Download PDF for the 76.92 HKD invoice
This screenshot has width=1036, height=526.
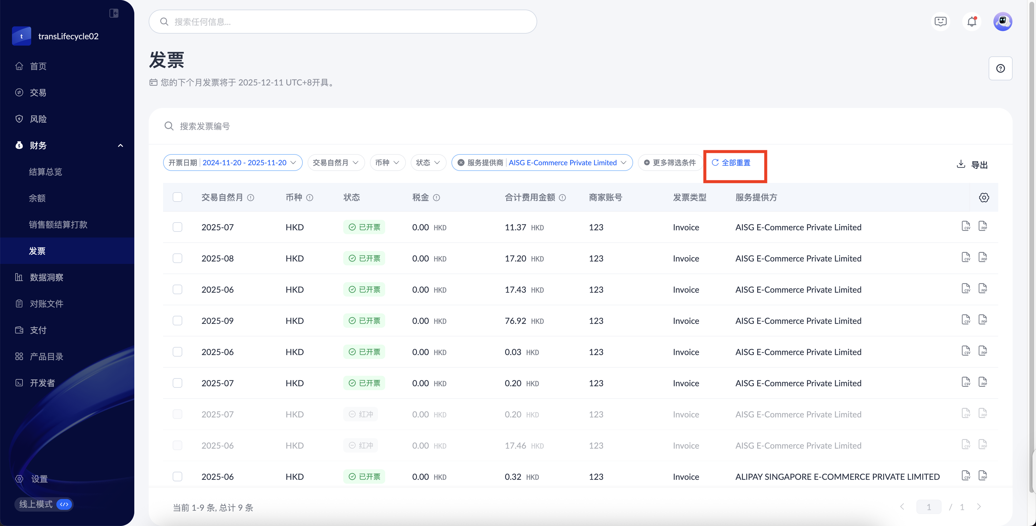tap(983, 320)
